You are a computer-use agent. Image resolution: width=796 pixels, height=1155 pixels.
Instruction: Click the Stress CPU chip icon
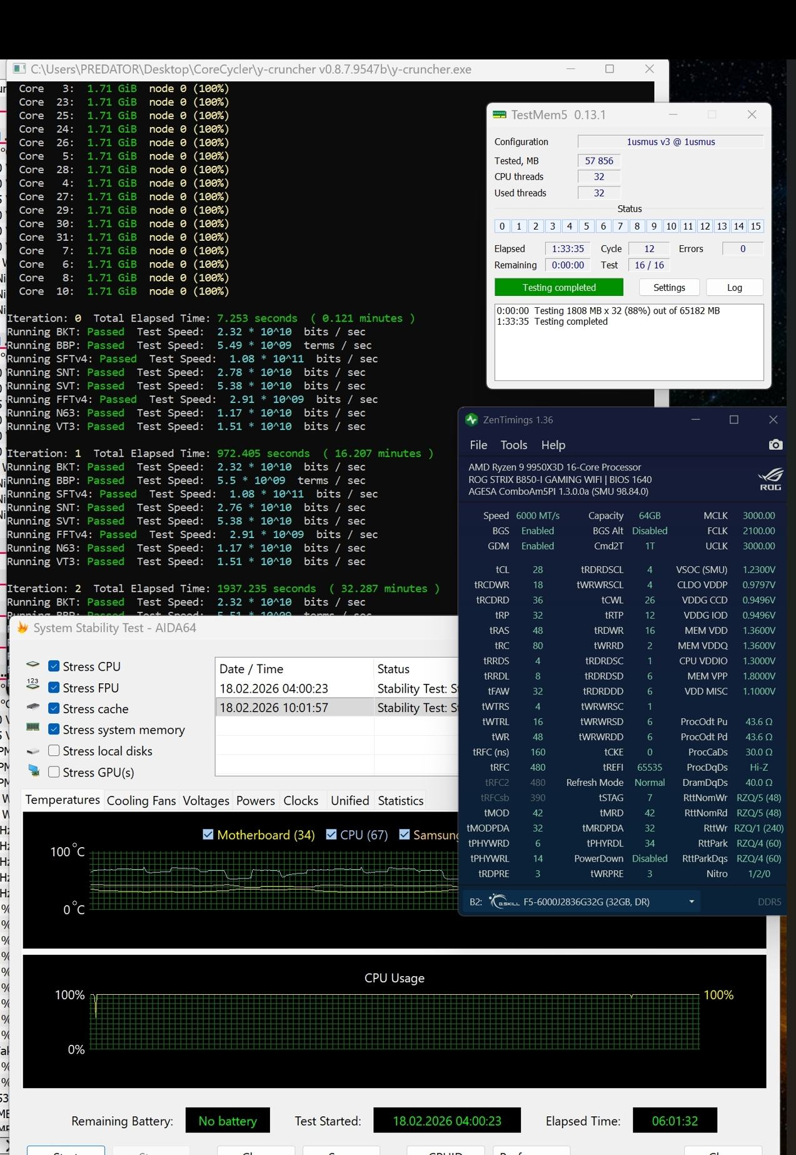pyautogui.click(x=33, y=666)
